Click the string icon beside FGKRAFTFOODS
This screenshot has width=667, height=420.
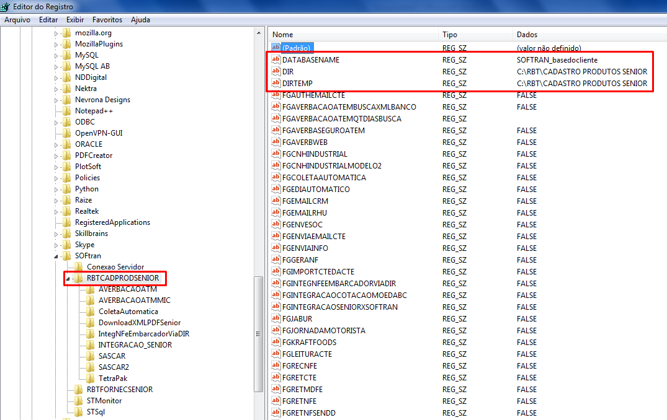click(276, 343)
